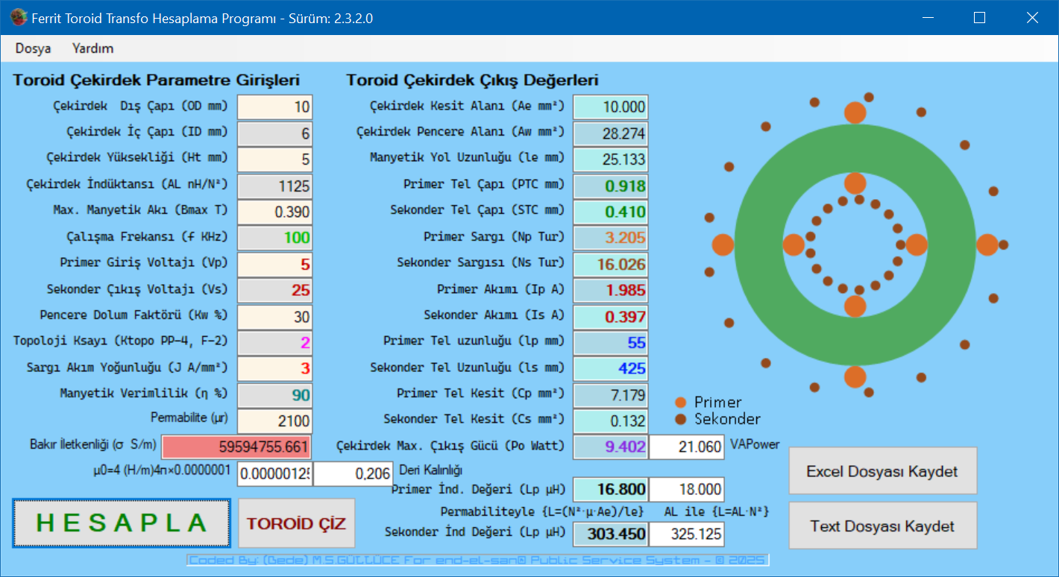Click Excel Dosyası Kaydet button

click(882, 471)
